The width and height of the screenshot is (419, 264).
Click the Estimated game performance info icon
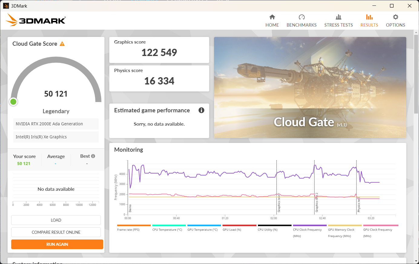click(x=201, y=110)
